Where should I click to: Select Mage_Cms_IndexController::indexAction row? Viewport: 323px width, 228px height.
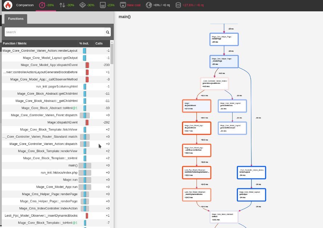[56, 208]
